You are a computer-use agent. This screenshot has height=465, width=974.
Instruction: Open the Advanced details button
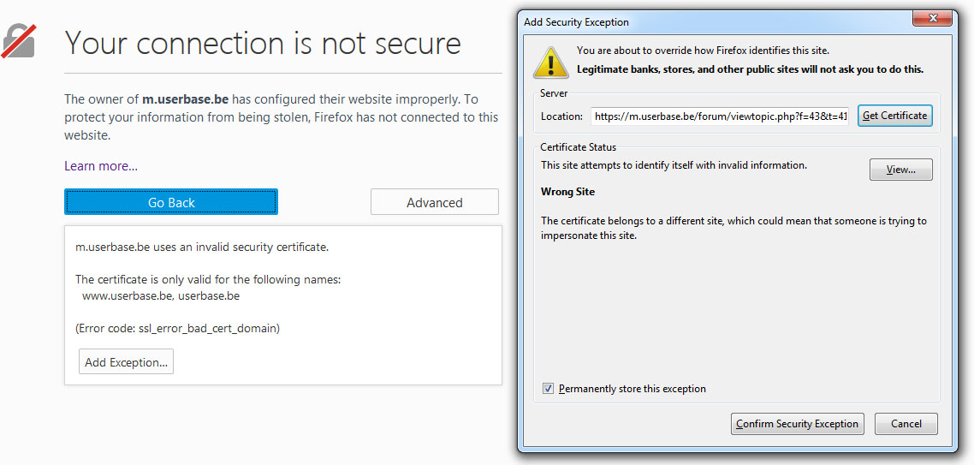tap(435, 202)
